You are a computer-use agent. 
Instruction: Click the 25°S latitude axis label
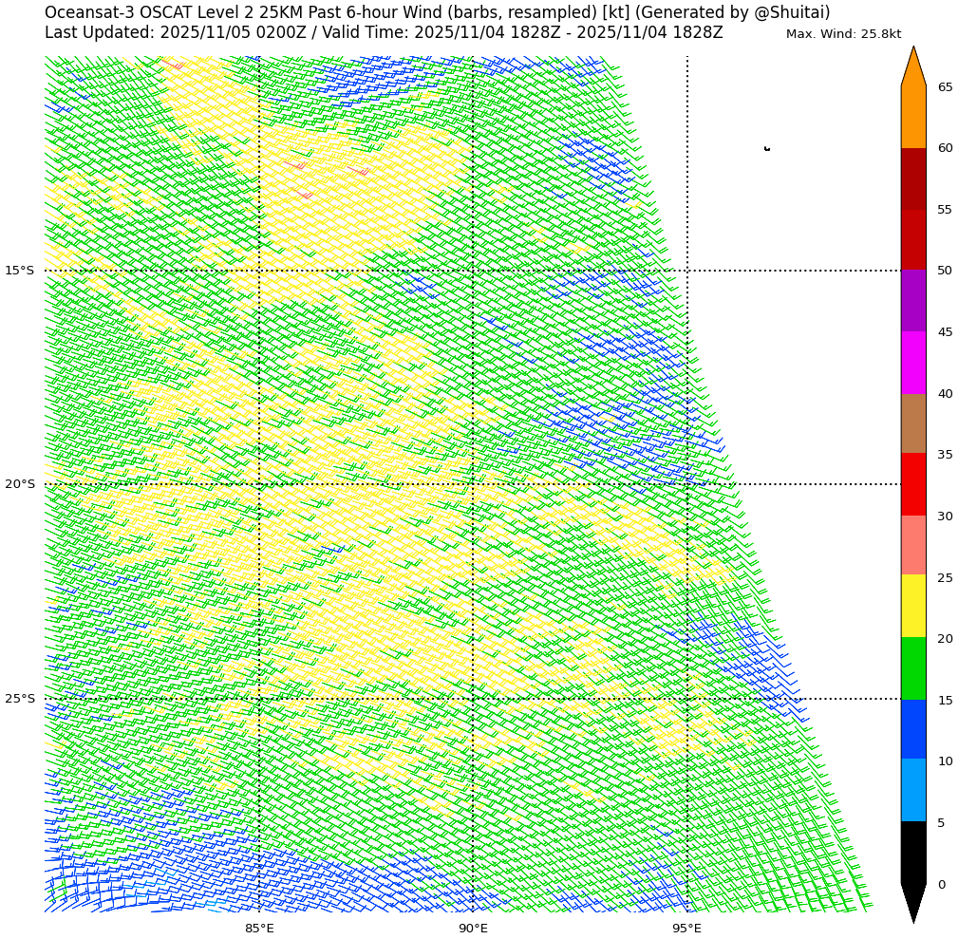tap(19, 699)
